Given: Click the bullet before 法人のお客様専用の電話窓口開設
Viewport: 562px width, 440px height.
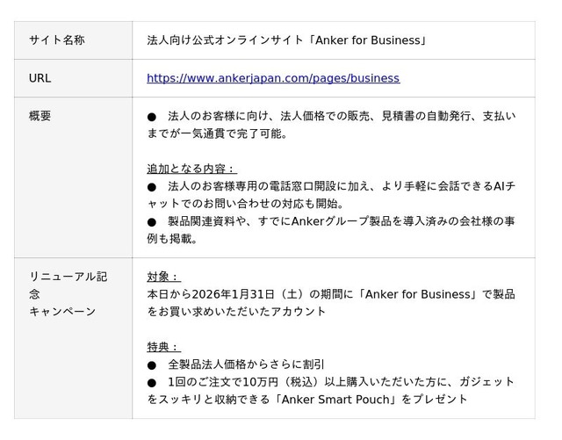Looking at the screenshot, I should [152, 186].
